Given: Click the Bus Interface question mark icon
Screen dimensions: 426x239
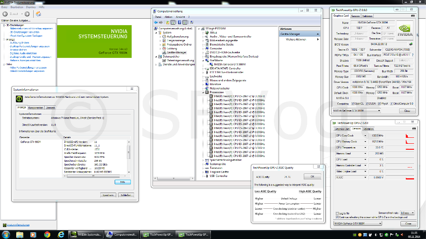Looking at the screenshot, I should point(413,55).
